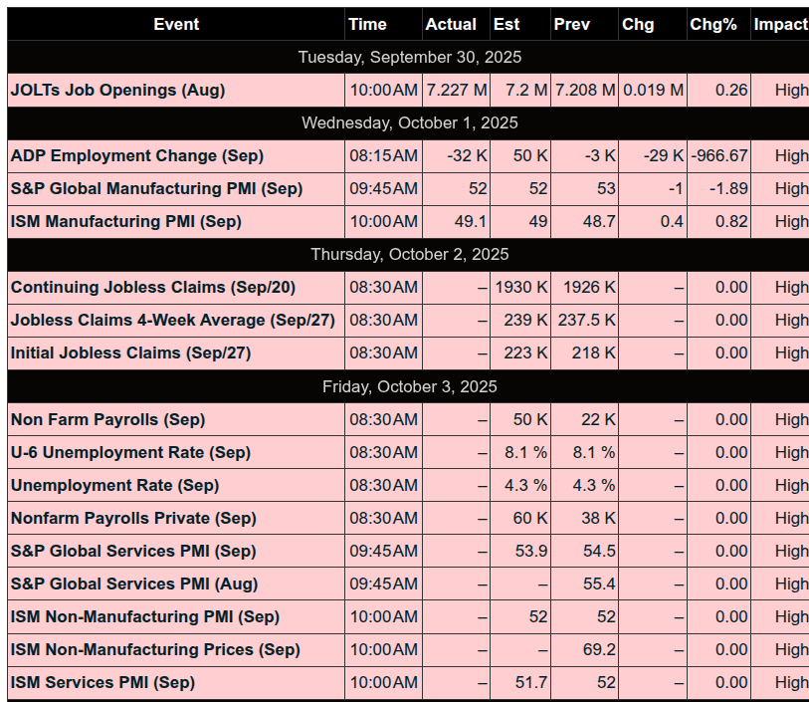Click Unemployment Rate (Sep) estimate 4.3 %
809x702 pixels.
(x=526, y=486)
